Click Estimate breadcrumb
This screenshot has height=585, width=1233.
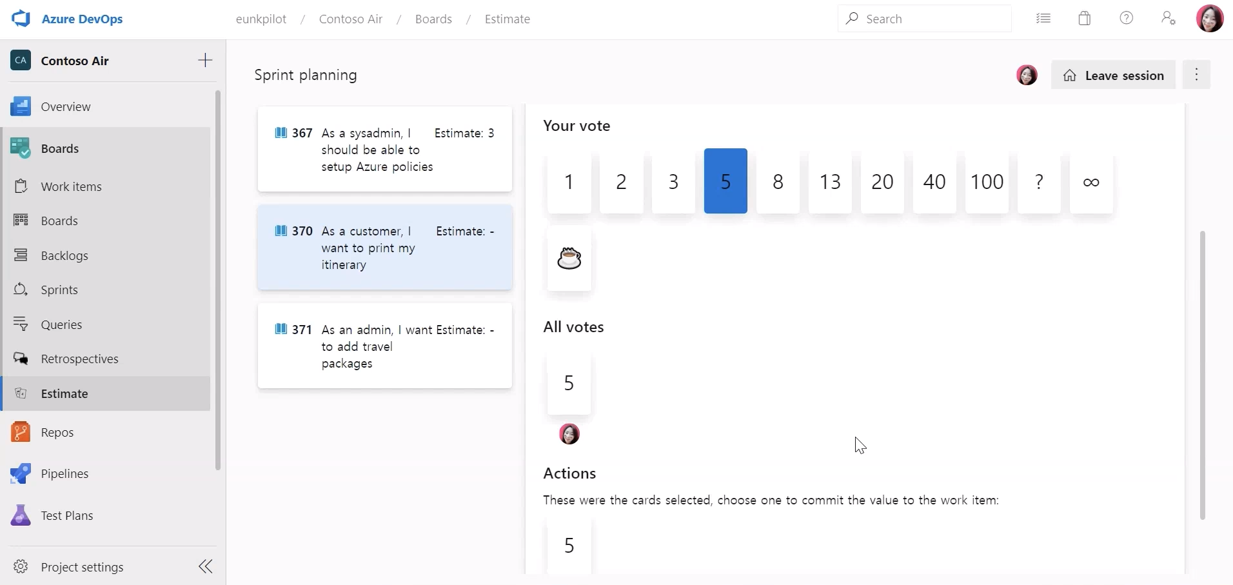(508, 19)
